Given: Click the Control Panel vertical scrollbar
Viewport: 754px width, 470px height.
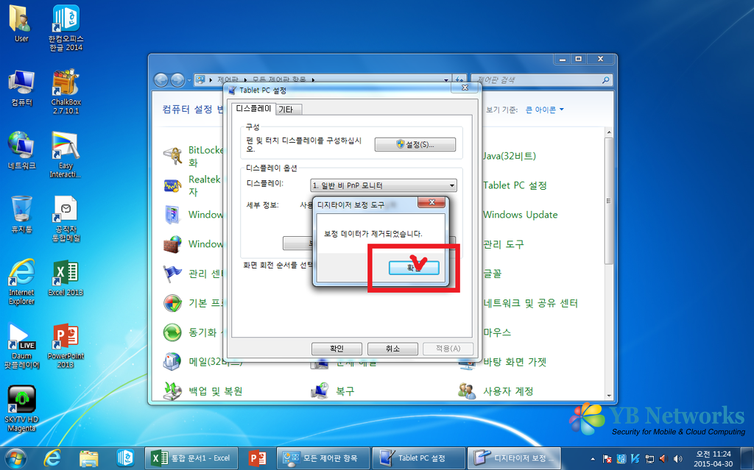Looking at the screenshot, I should 609,200.
